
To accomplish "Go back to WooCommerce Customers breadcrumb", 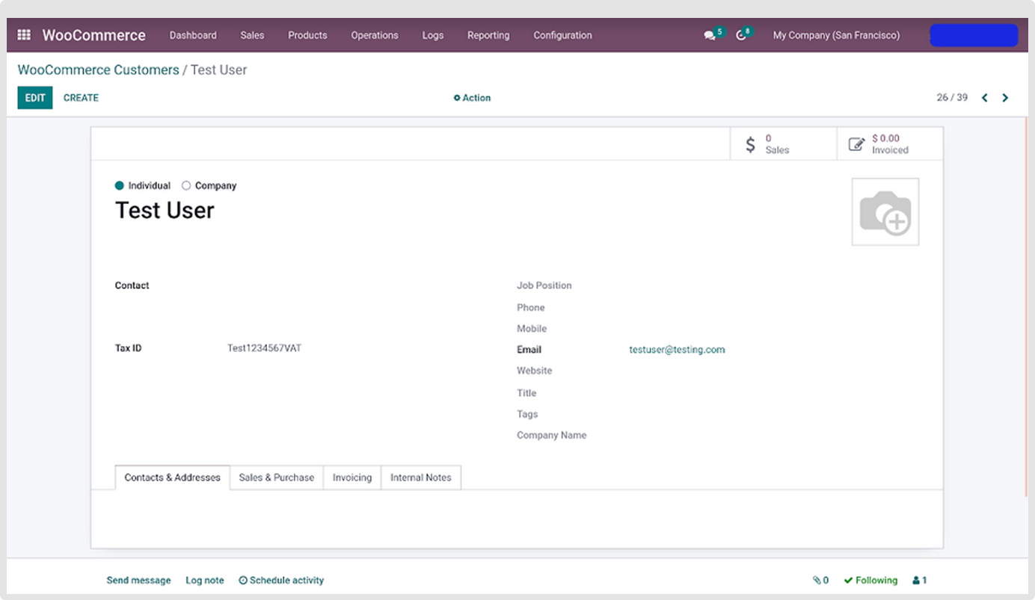I will pos(98,70).
